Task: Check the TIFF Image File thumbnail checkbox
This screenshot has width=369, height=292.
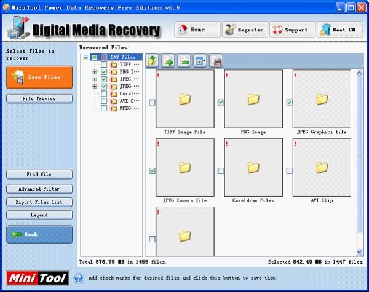Action: [152, 102]
